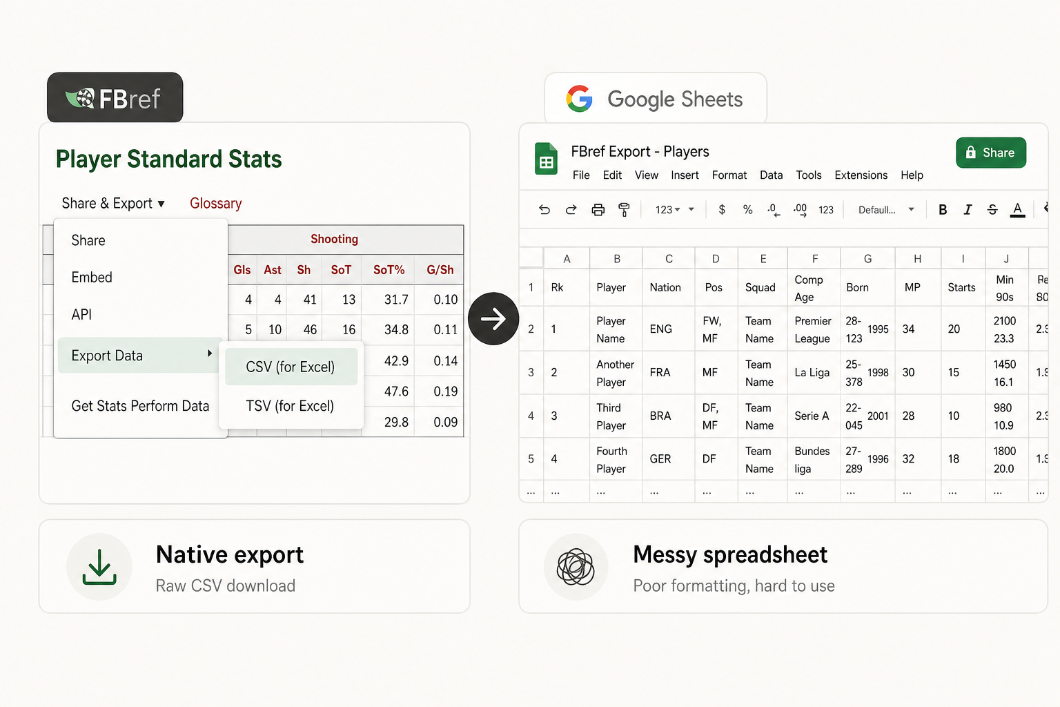
Task: Click cell containing La Liga
Action: 814,372
